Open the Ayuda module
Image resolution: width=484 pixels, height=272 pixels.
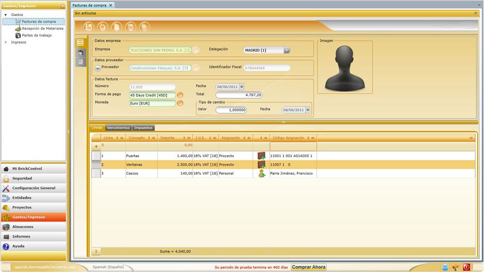pos(33,246)
